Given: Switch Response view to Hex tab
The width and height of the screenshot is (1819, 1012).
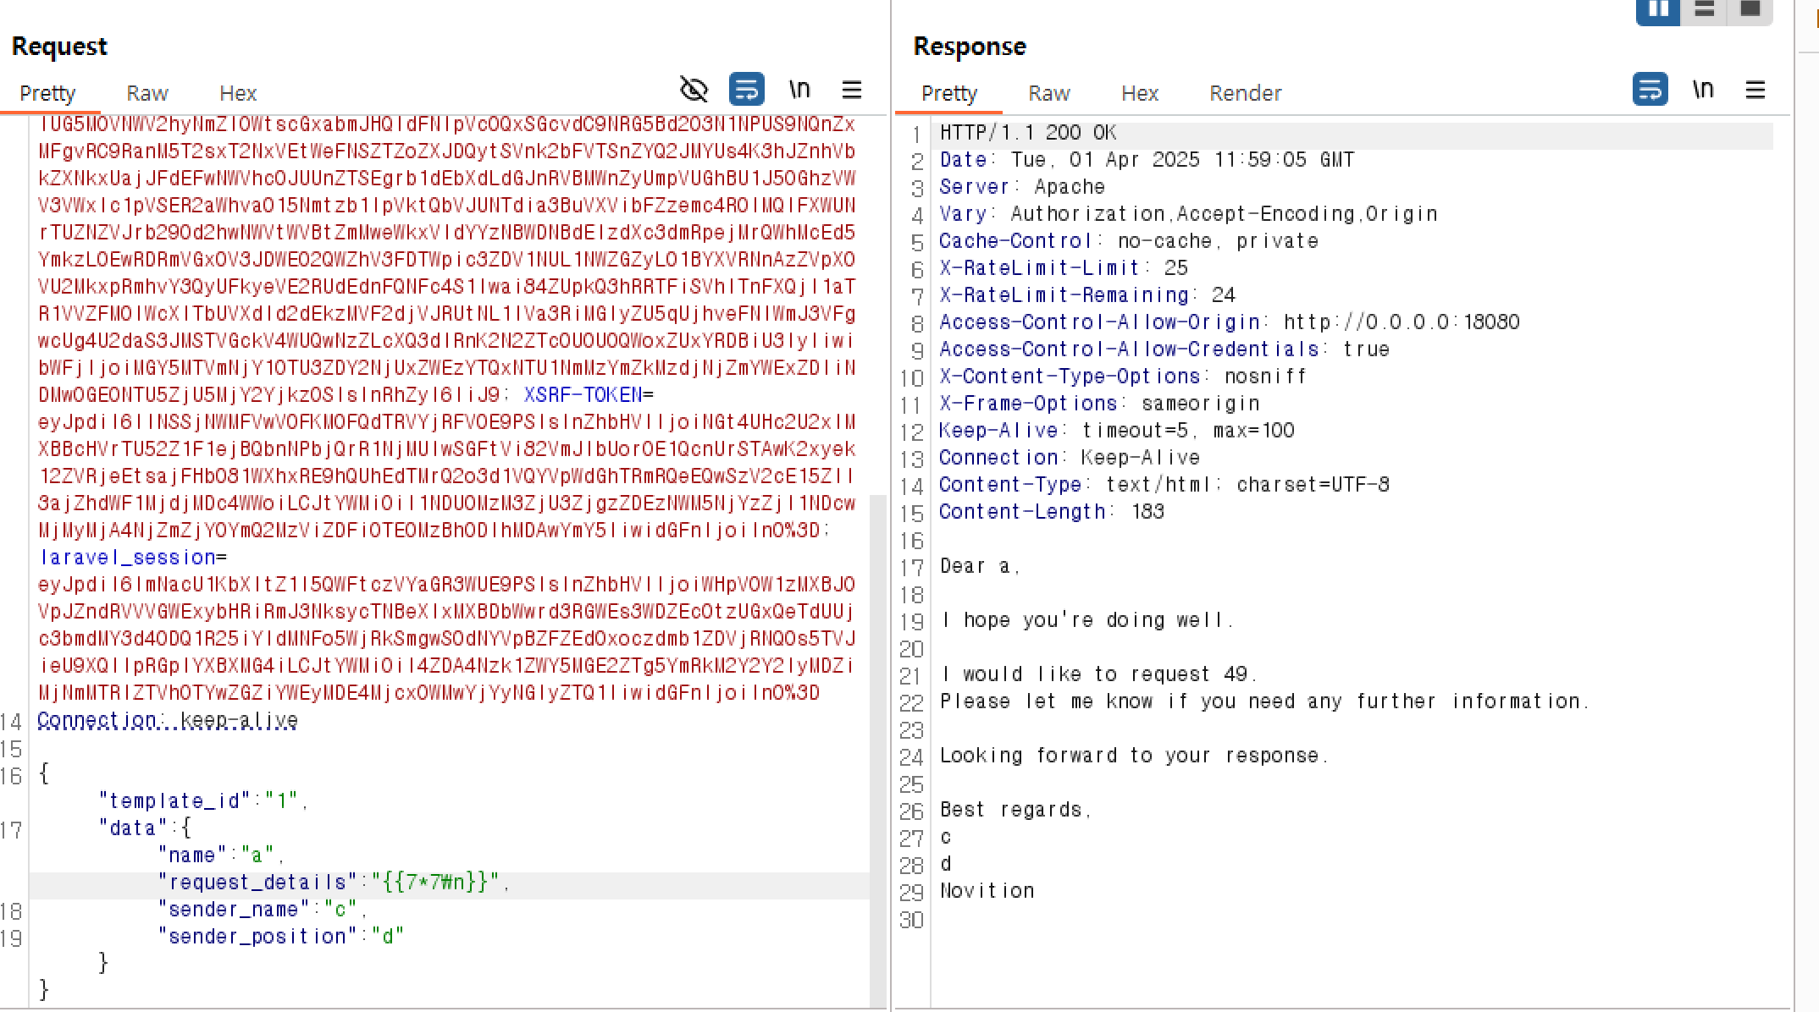Looking at the screenshot, I should [1140, 93].
